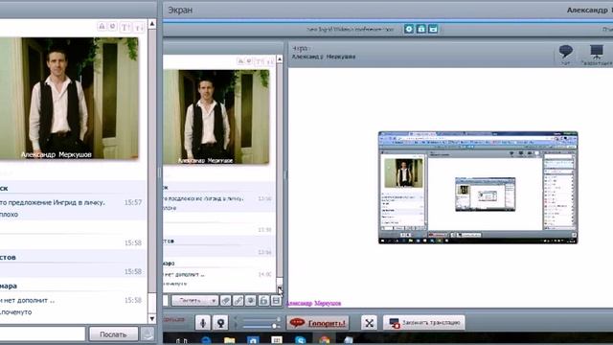Open Chrome from the taskbar
Image resolution: width=613 pixels, height=345 pixels.
(x=325, y=340)
